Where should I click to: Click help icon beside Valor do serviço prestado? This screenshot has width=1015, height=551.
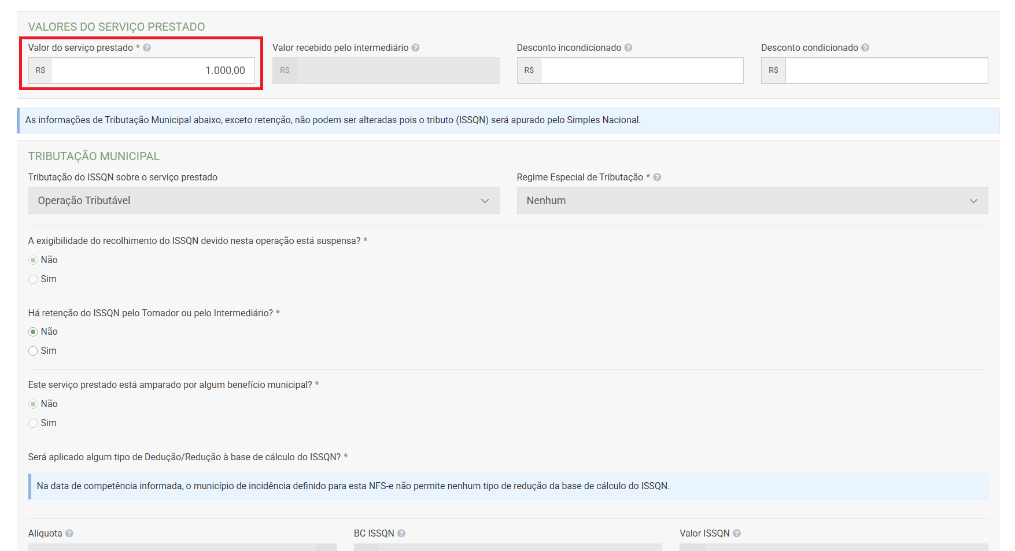147,48
